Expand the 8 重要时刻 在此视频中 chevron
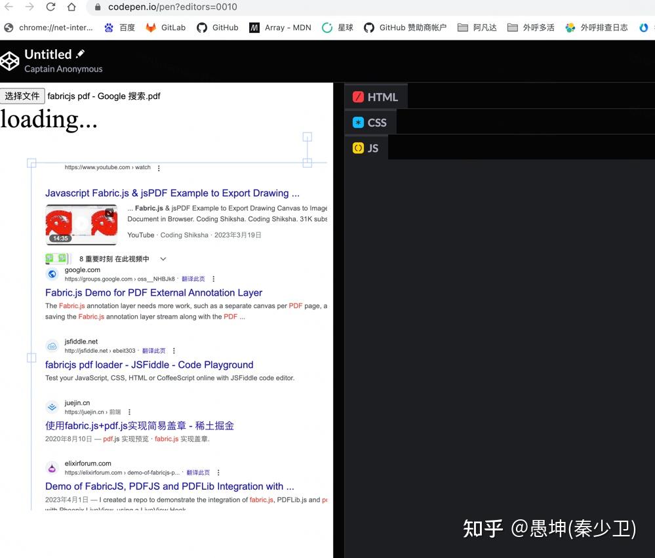 [163, 259]
